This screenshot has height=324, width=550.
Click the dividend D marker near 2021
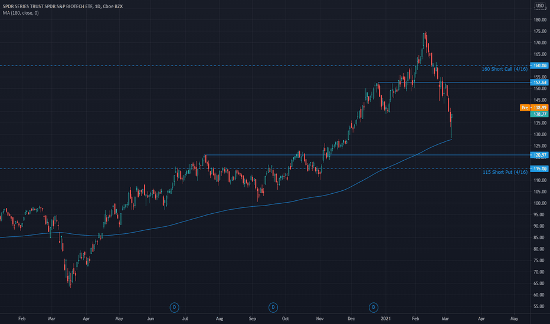coord(374,308)
